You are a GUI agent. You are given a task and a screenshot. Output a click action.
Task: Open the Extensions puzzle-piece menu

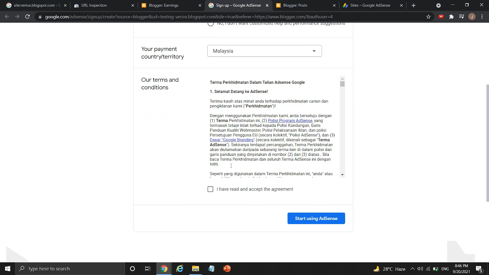click(451, 17)
